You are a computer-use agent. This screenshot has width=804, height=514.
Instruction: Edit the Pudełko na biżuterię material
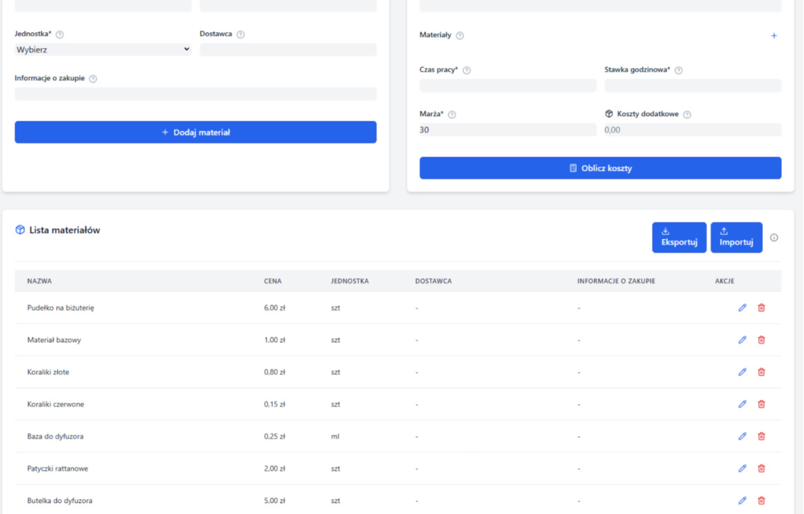[742, 308]
